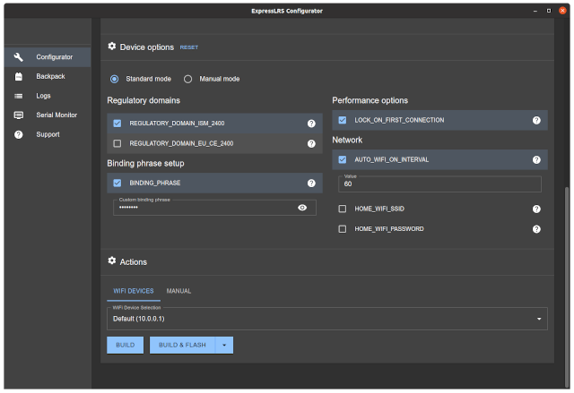Enable the HOME_WIFI_SSID checkbox

343,209
